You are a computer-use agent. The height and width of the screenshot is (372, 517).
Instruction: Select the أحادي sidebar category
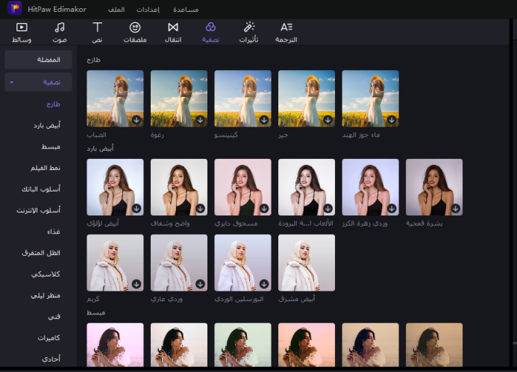(x=51, y=359)
